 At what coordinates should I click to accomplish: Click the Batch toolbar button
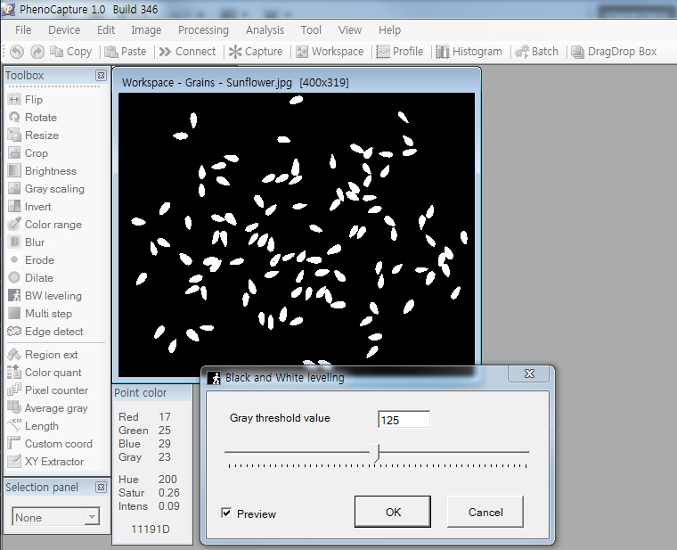click(x=536, y=52)
